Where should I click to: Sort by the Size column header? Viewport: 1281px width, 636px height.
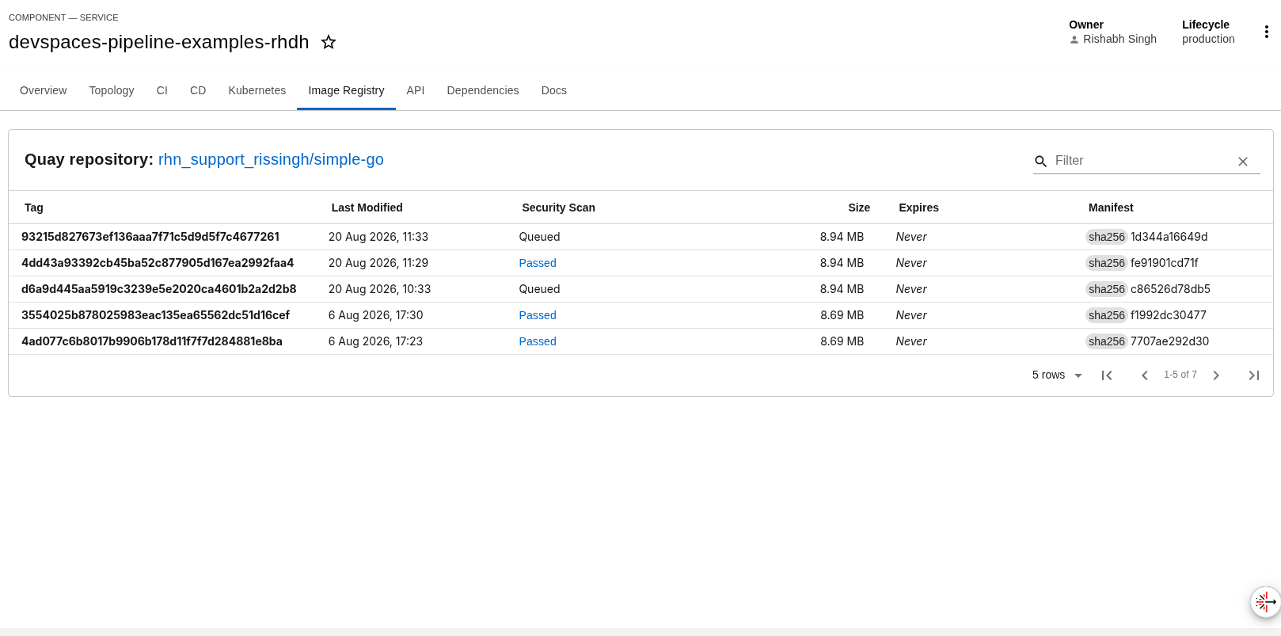tap(859, 208)
